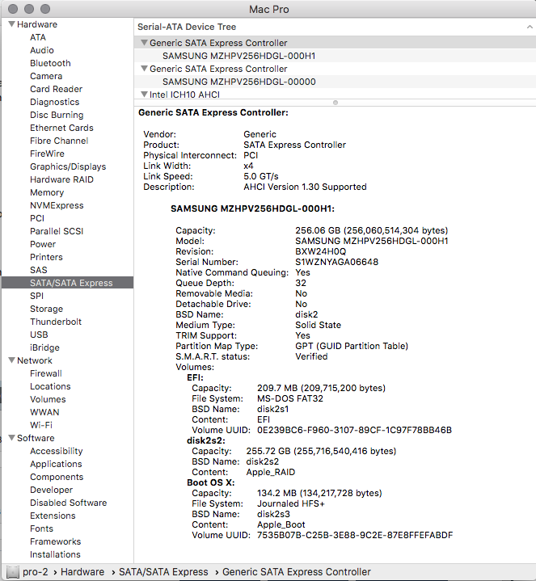Open WWAN information

44,412
